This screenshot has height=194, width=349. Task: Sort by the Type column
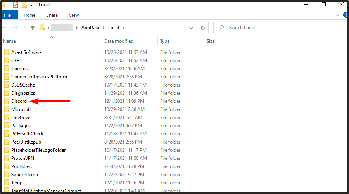click(x=165, y=41)
